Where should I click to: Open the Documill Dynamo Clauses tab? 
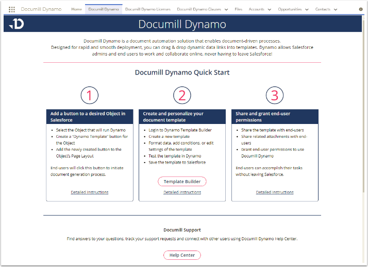coord(199,9)
